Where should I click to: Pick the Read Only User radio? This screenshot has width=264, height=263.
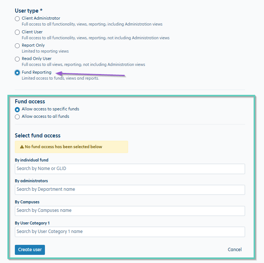17,59
